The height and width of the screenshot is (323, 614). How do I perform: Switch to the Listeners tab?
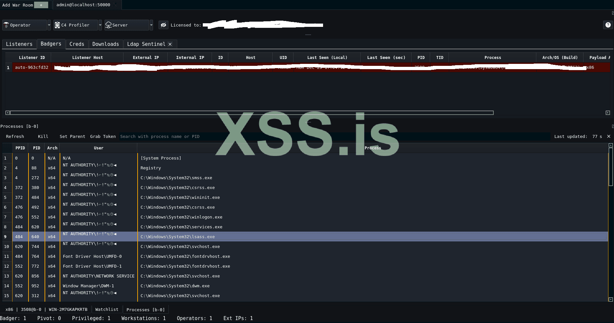[19, 44]
